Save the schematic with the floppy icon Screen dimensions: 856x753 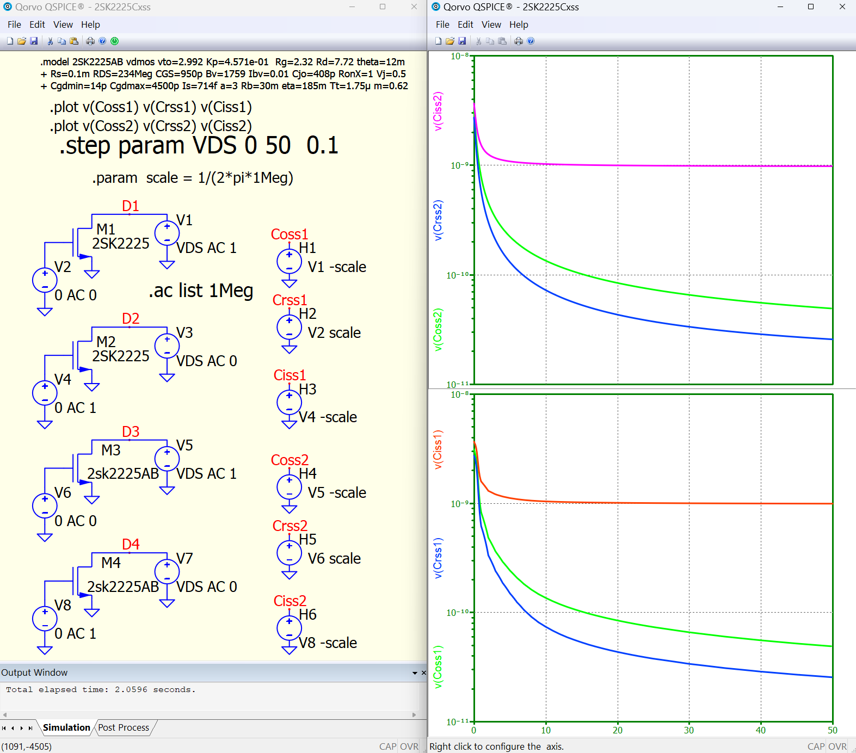34,41
